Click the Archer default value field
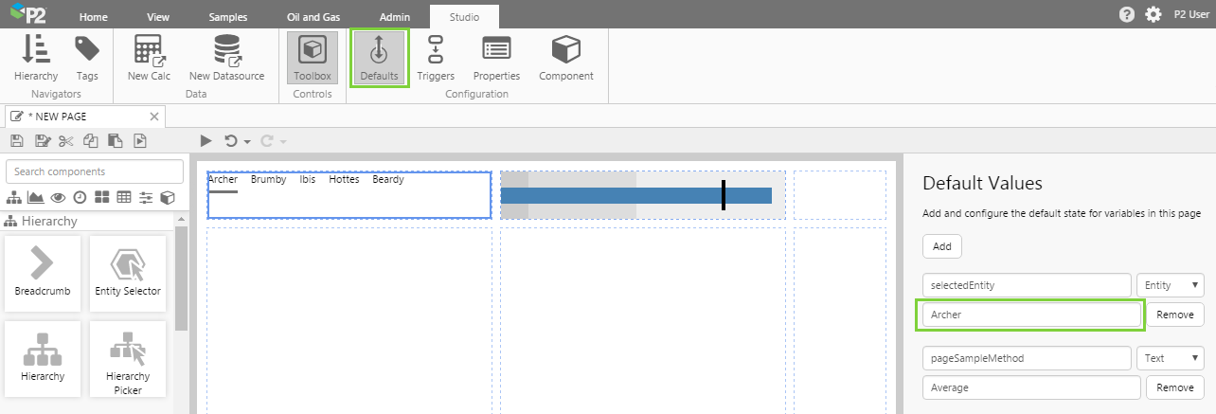The image size is (1216, 414). point(1031,315)
